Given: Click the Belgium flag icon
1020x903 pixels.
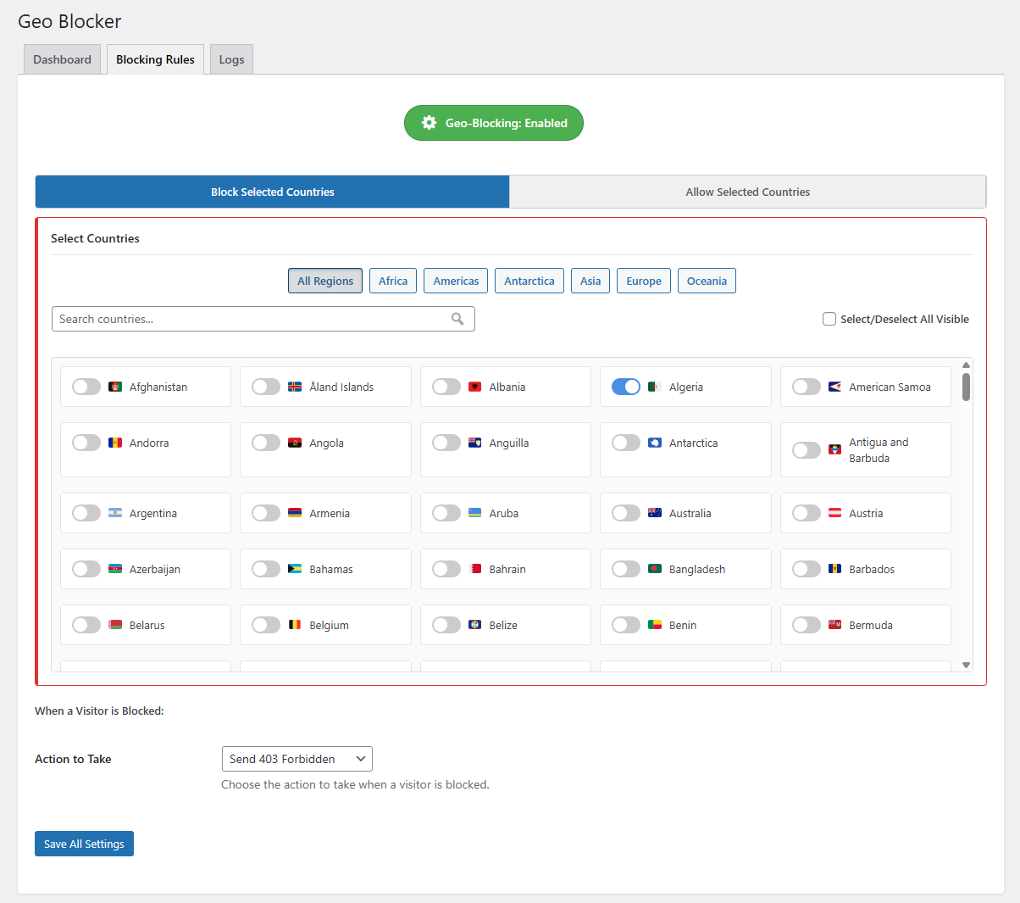Looking at the screenshot, I should 295,625.
